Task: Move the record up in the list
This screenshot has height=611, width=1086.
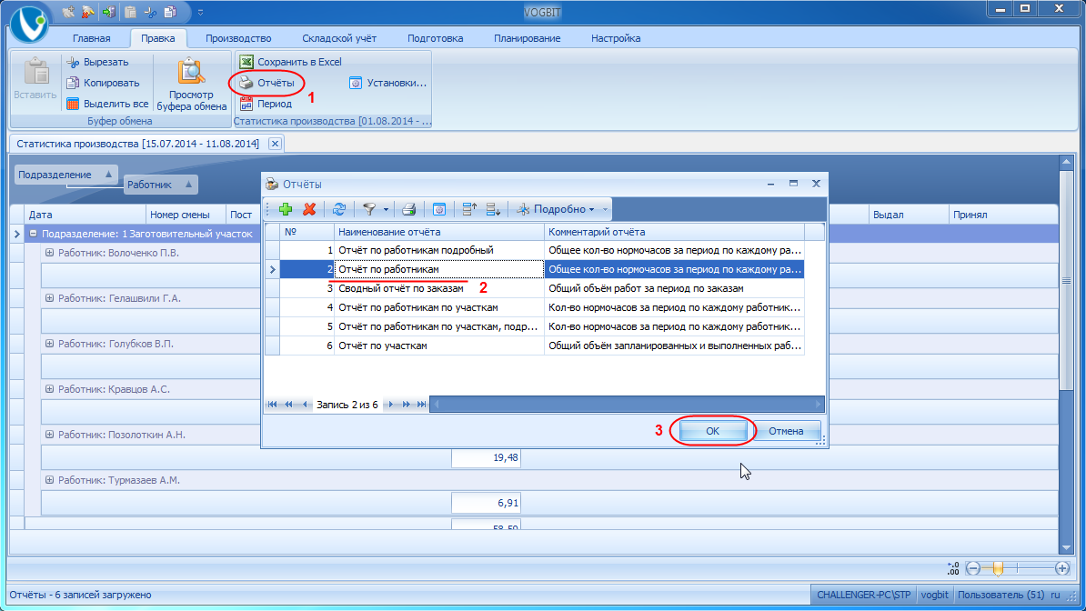Action: [469, 209]
